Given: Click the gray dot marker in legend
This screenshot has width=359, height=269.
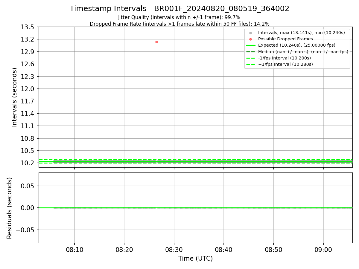Looking at the screenshot, I should click(x=251, y=33).
